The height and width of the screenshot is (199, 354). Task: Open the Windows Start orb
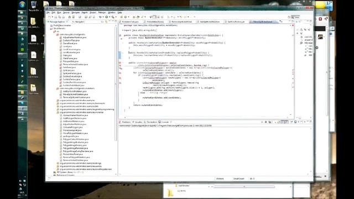(22, 4)
